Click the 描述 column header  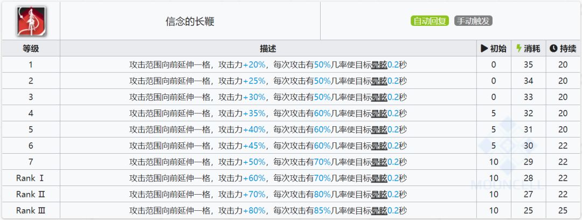coord(268,49)
